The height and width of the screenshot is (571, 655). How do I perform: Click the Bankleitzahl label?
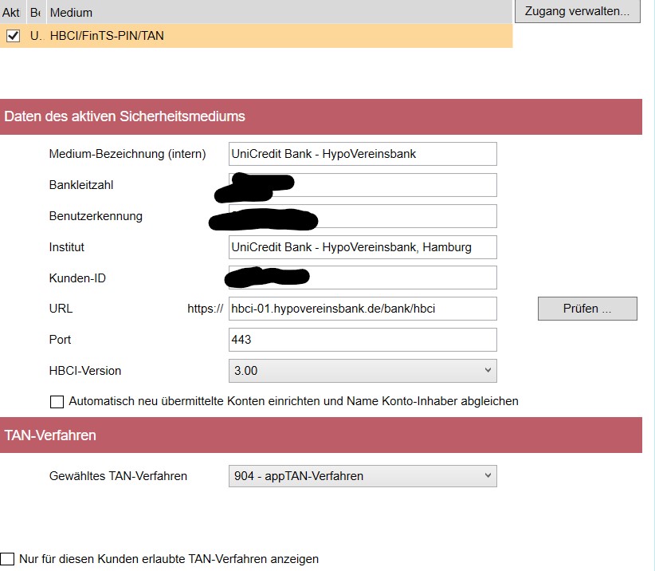click(81, 185)
